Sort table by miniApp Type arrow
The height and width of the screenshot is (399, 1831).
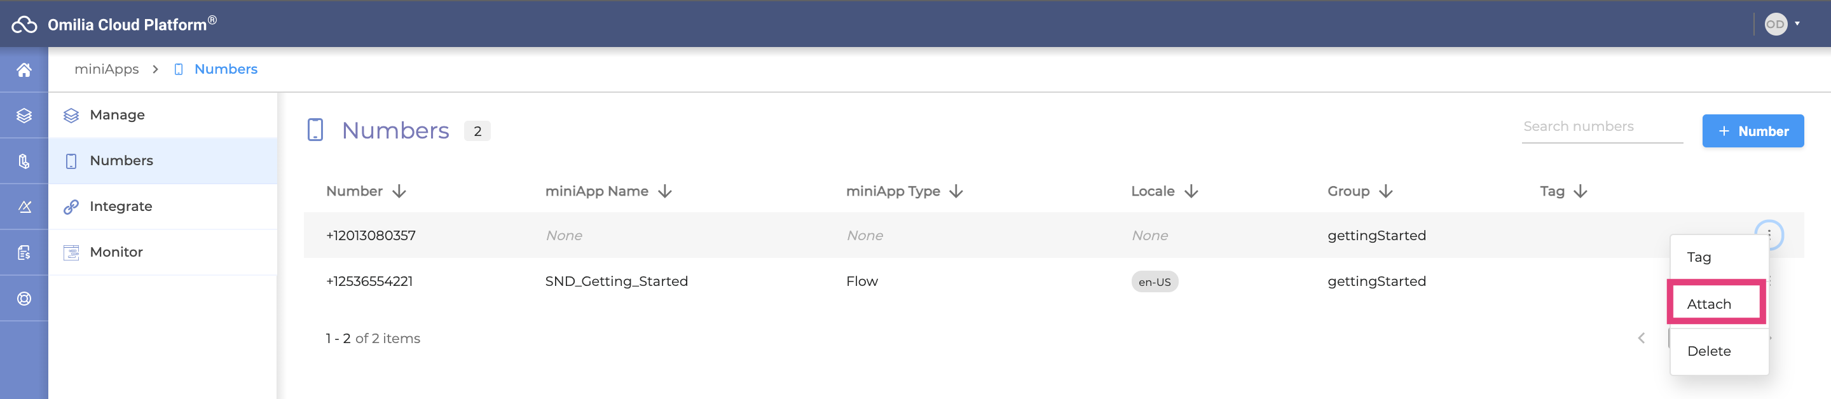(x=957, y=191)
